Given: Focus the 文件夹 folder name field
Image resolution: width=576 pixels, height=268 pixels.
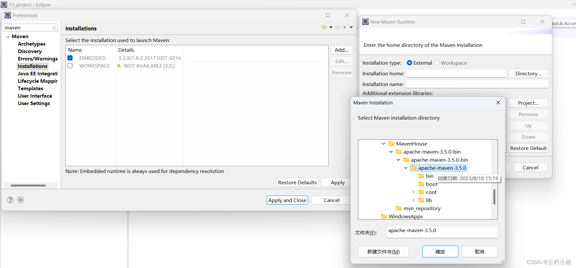Looking at the screenshot, I should [x=442, y=232].
